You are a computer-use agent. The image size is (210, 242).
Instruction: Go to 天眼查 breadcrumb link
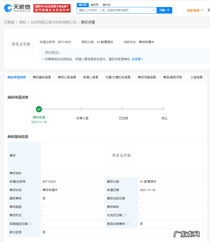point(9,22)
